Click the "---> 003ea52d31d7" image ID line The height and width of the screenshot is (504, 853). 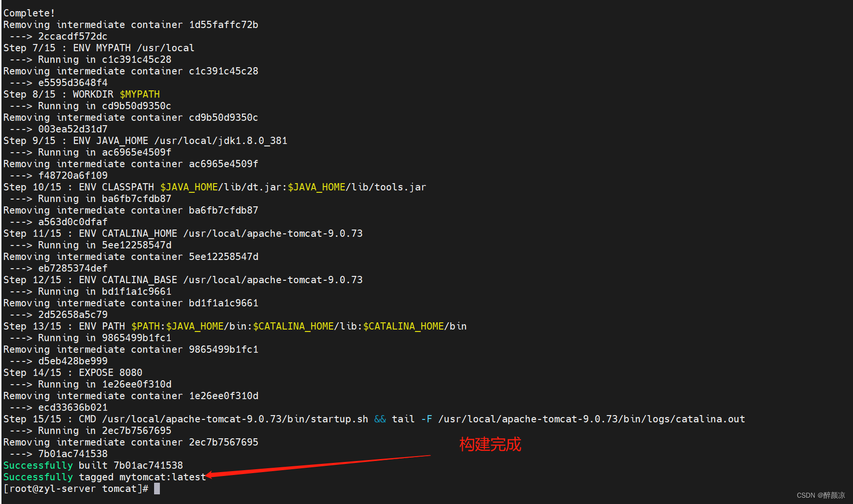pos(58,129)
